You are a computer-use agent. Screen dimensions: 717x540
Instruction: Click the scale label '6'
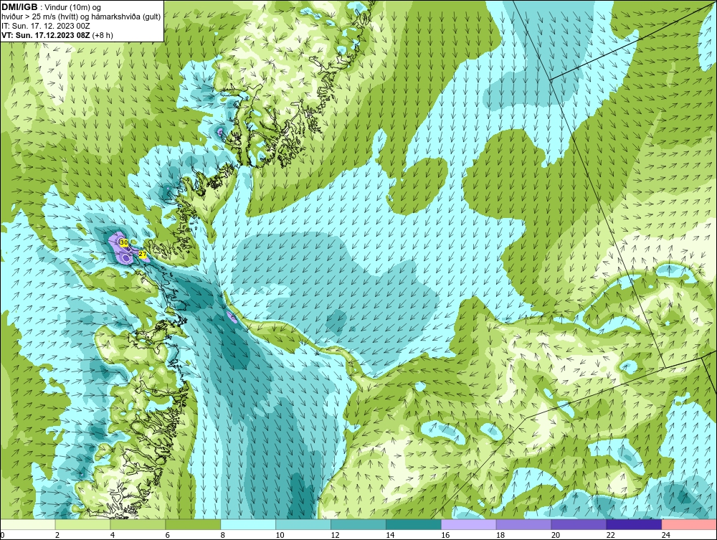click(x=167, y=535)
